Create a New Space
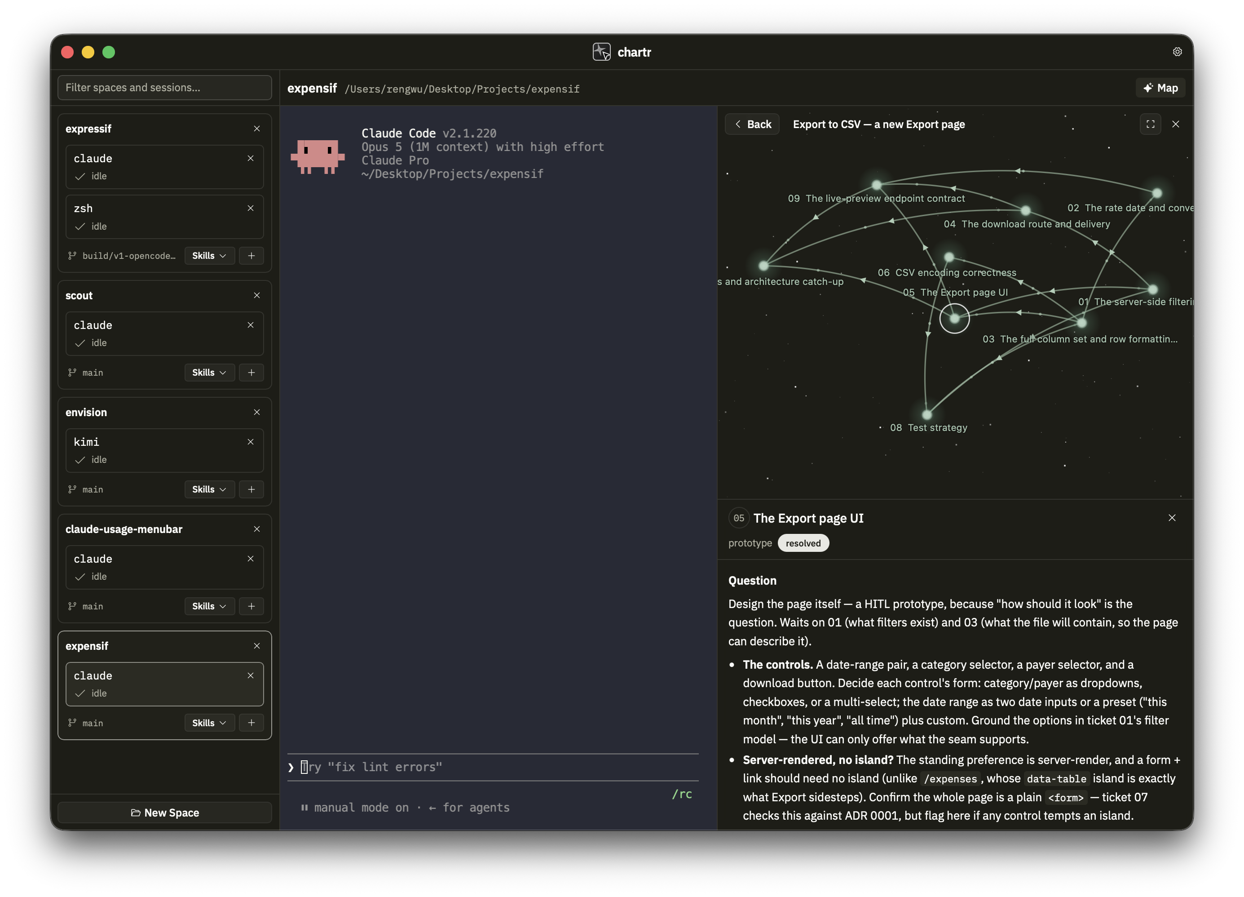Image resolution: width=1244 pixels, height=897 pixels. point(164,813)
